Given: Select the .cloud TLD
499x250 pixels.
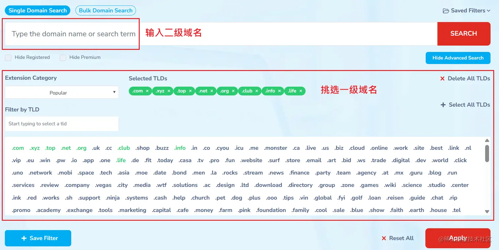Looking at the screenshot, I should click(357, 148).
